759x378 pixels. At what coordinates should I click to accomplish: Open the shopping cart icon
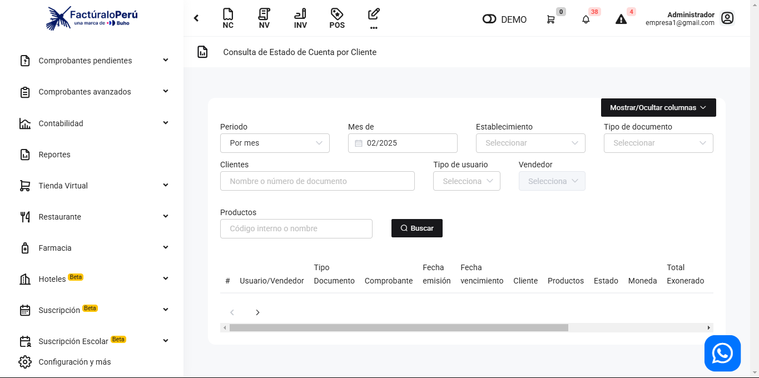pyautogui.click(x=550, y=19)
